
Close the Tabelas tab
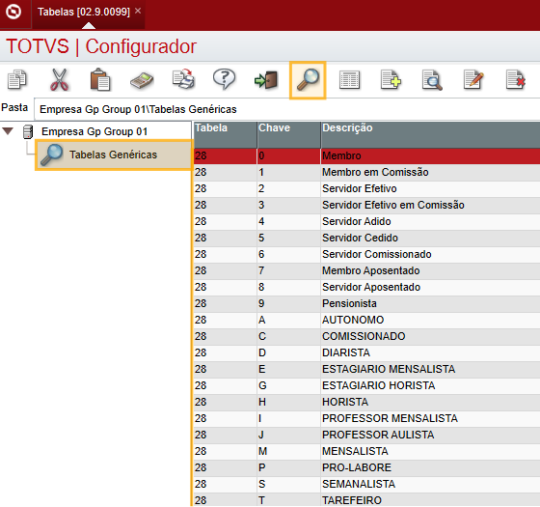click(x=138, y=11)
